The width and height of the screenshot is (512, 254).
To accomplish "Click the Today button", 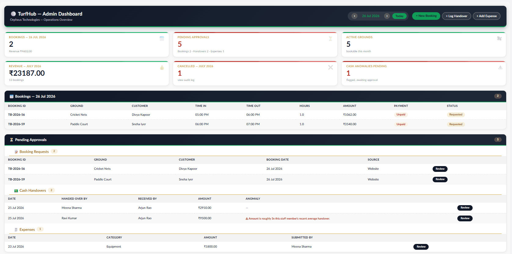I will pyautogui.click(x=399, y=16).
